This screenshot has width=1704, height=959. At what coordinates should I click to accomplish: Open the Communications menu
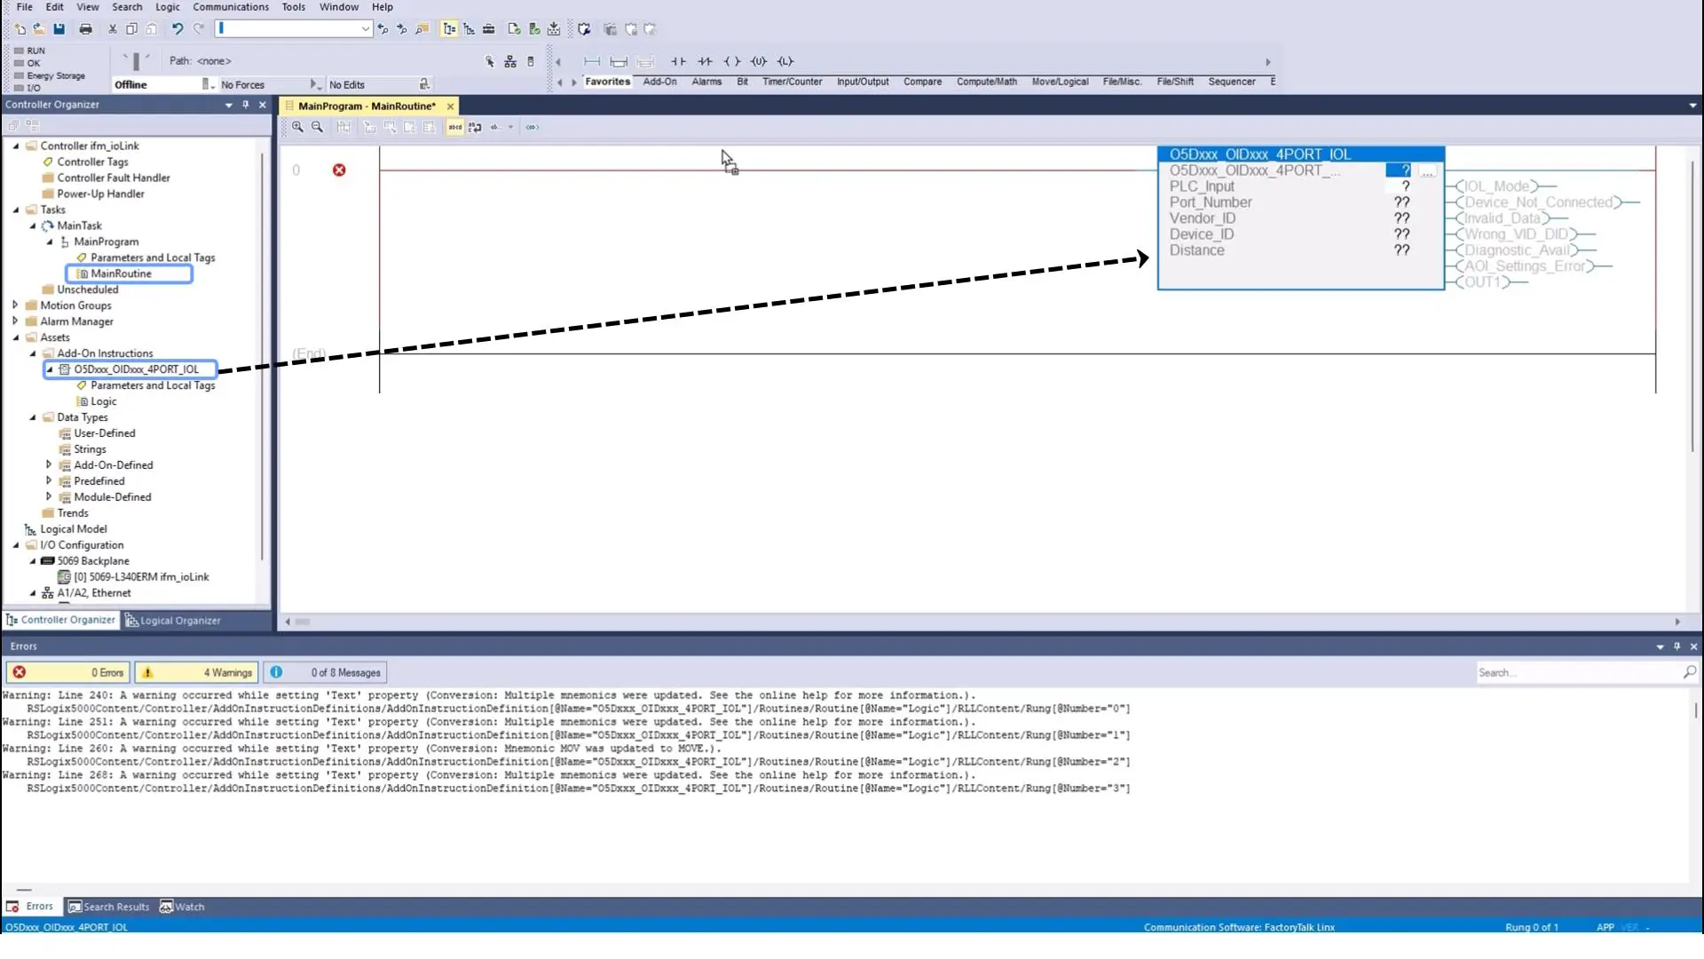click(231, 7)
